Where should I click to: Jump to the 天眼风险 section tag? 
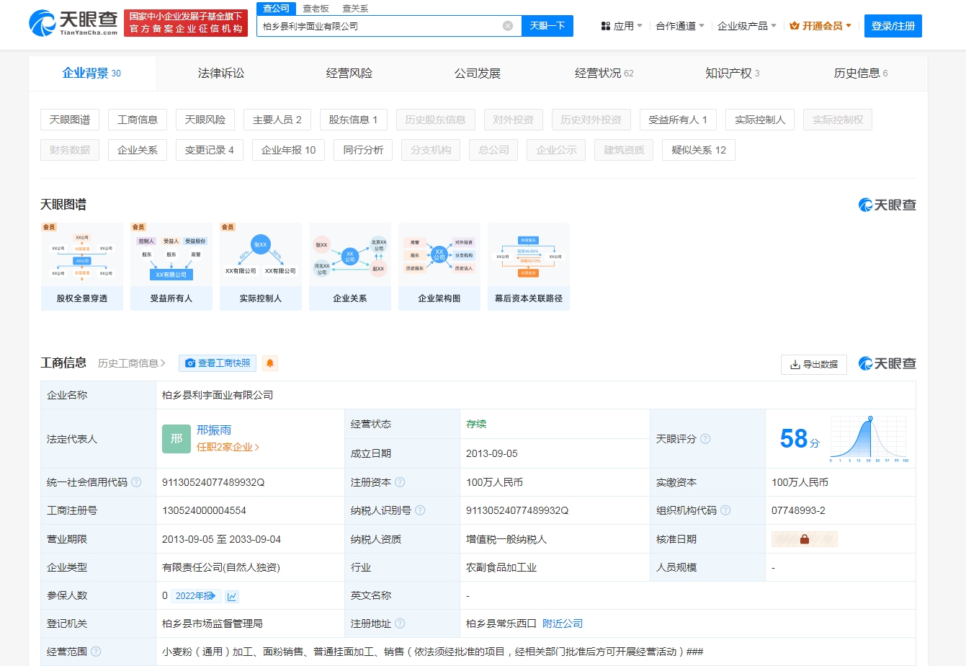(x=205, y=120)
